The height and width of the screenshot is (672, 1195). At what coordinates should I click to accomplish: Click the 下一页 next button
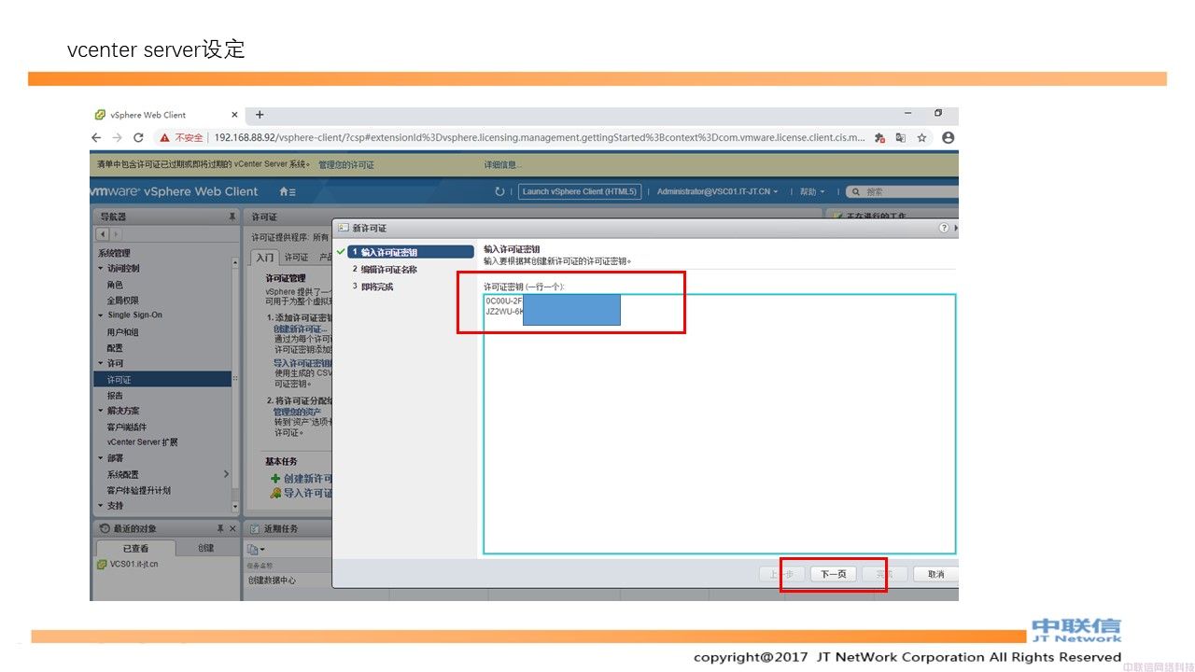[x=833, y=574]
